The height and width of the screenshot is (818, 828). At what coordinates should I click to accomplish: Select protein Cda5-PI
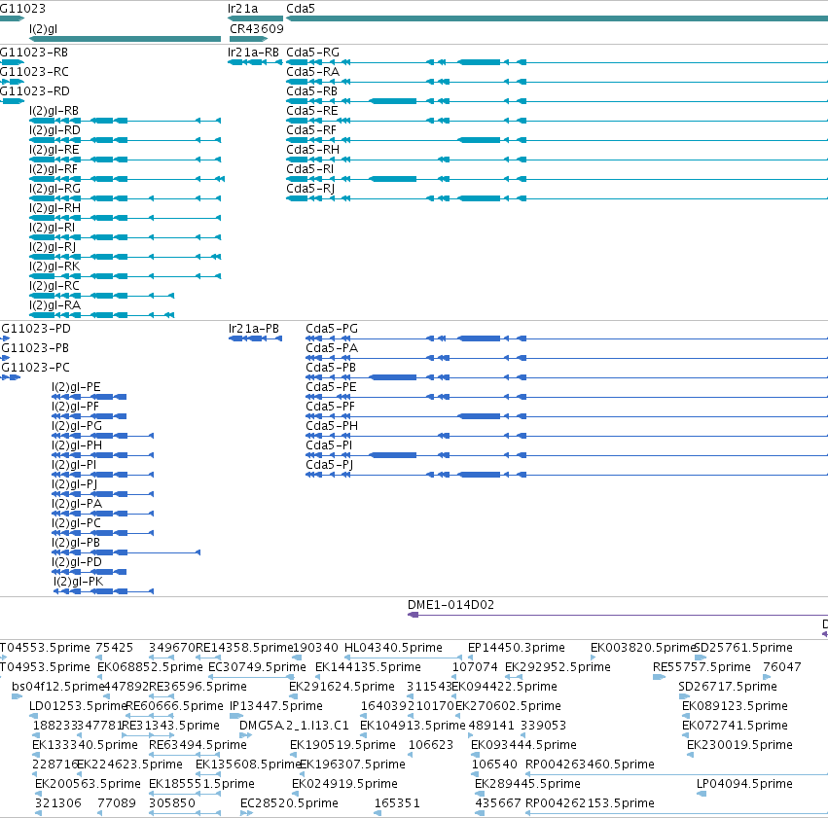(x=566, y=455)
